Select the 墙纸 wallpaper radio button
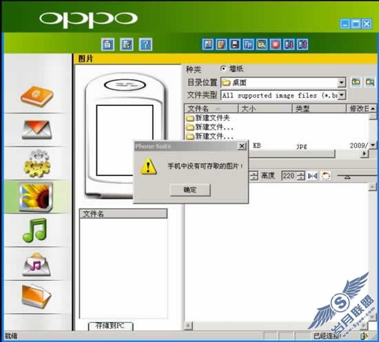The height and width of the screenshot is (342, 379). (223, 69)
